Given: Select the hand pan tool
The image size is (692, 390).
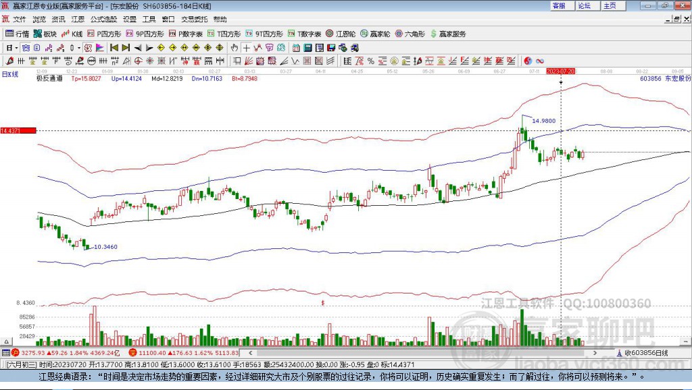Looking at the screenshot, I should click(x=234, y=48).
